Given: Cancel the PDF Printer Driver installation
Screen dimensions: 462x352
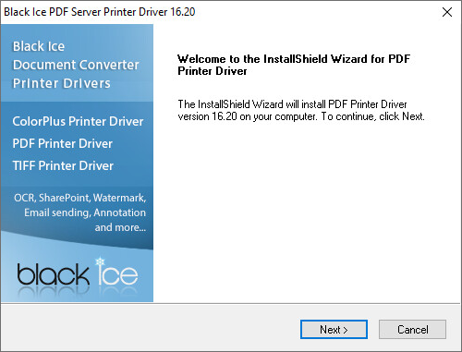Looking at the screenshot, I should [x=412, y=330].
